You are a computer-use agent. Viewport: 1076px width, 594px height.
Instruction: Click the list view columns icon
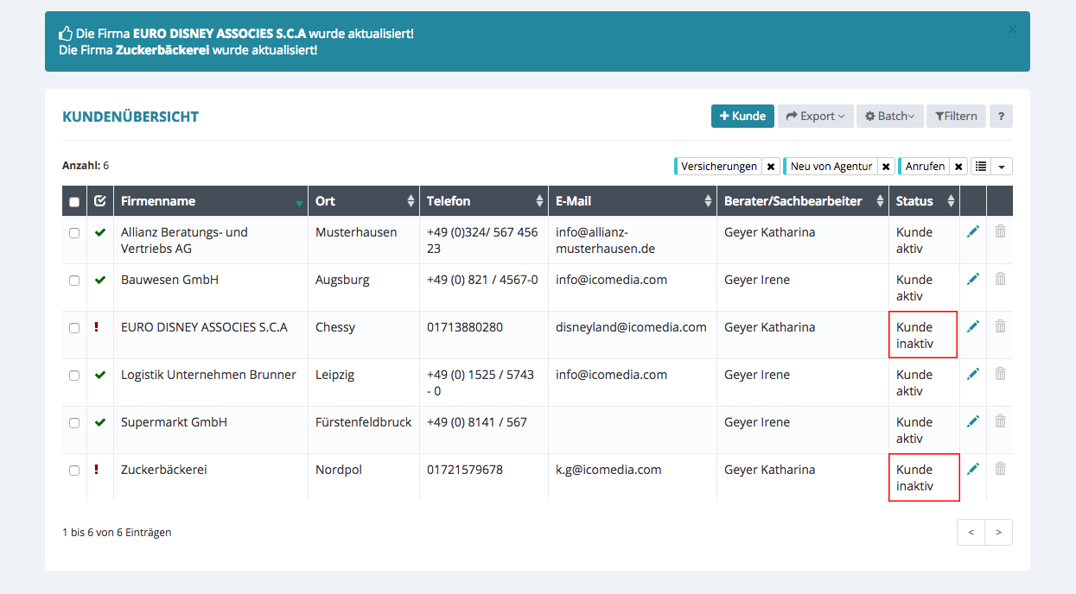(981, 167)
